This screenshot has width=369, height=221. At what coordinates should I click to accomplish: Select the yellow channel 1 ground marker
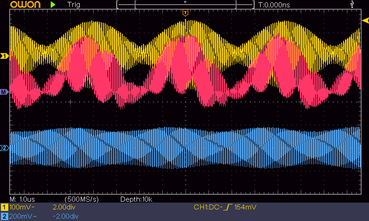pos(5,56)
